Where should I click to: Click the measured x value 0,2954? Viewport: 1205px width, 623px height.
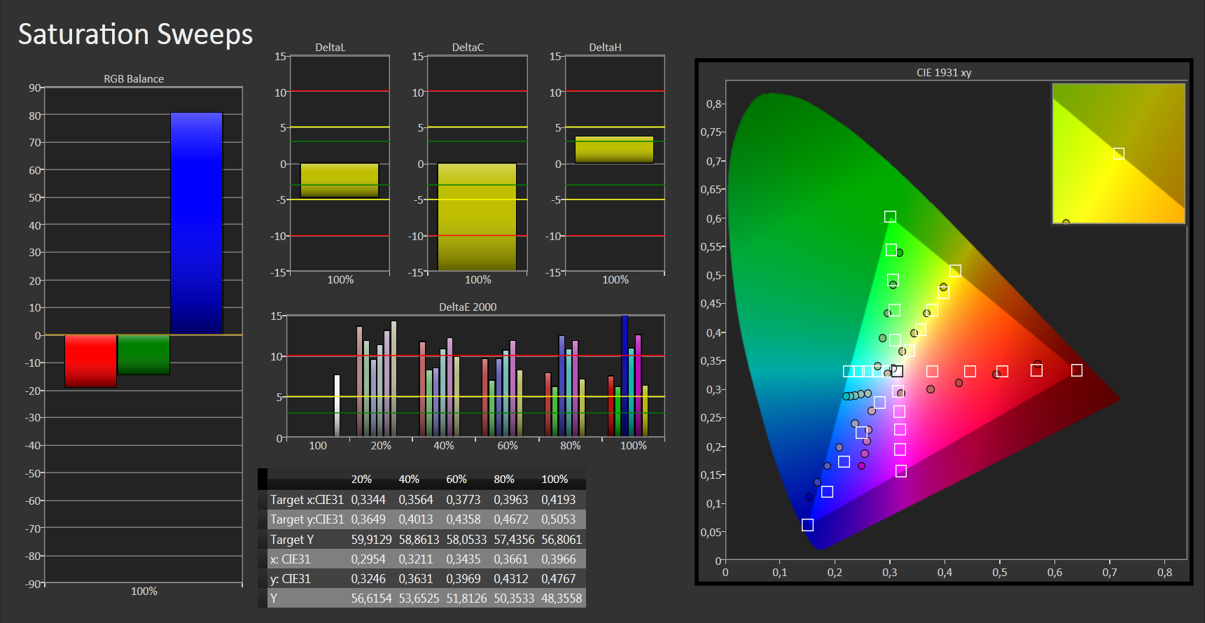coord(368,559)
